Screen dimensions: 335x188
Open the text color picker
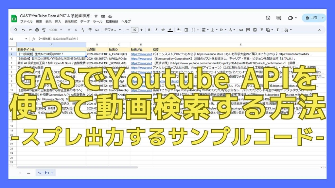pos(170,29)
